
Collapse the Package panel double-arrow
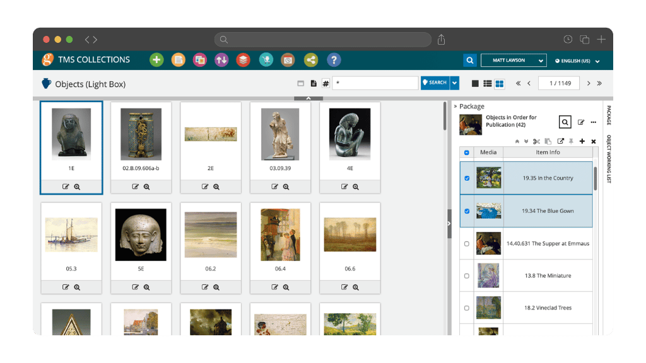(455, 107)
